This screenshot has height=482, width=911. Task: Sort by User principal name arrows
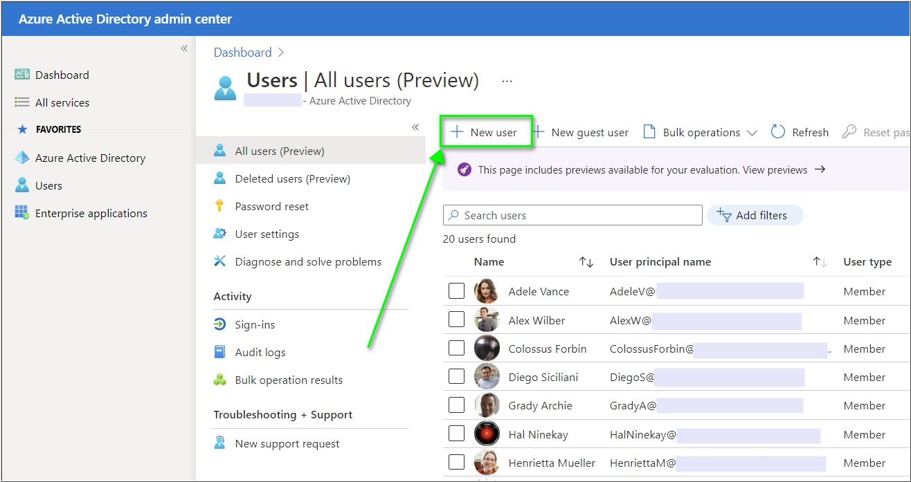(x=820, y=262)
